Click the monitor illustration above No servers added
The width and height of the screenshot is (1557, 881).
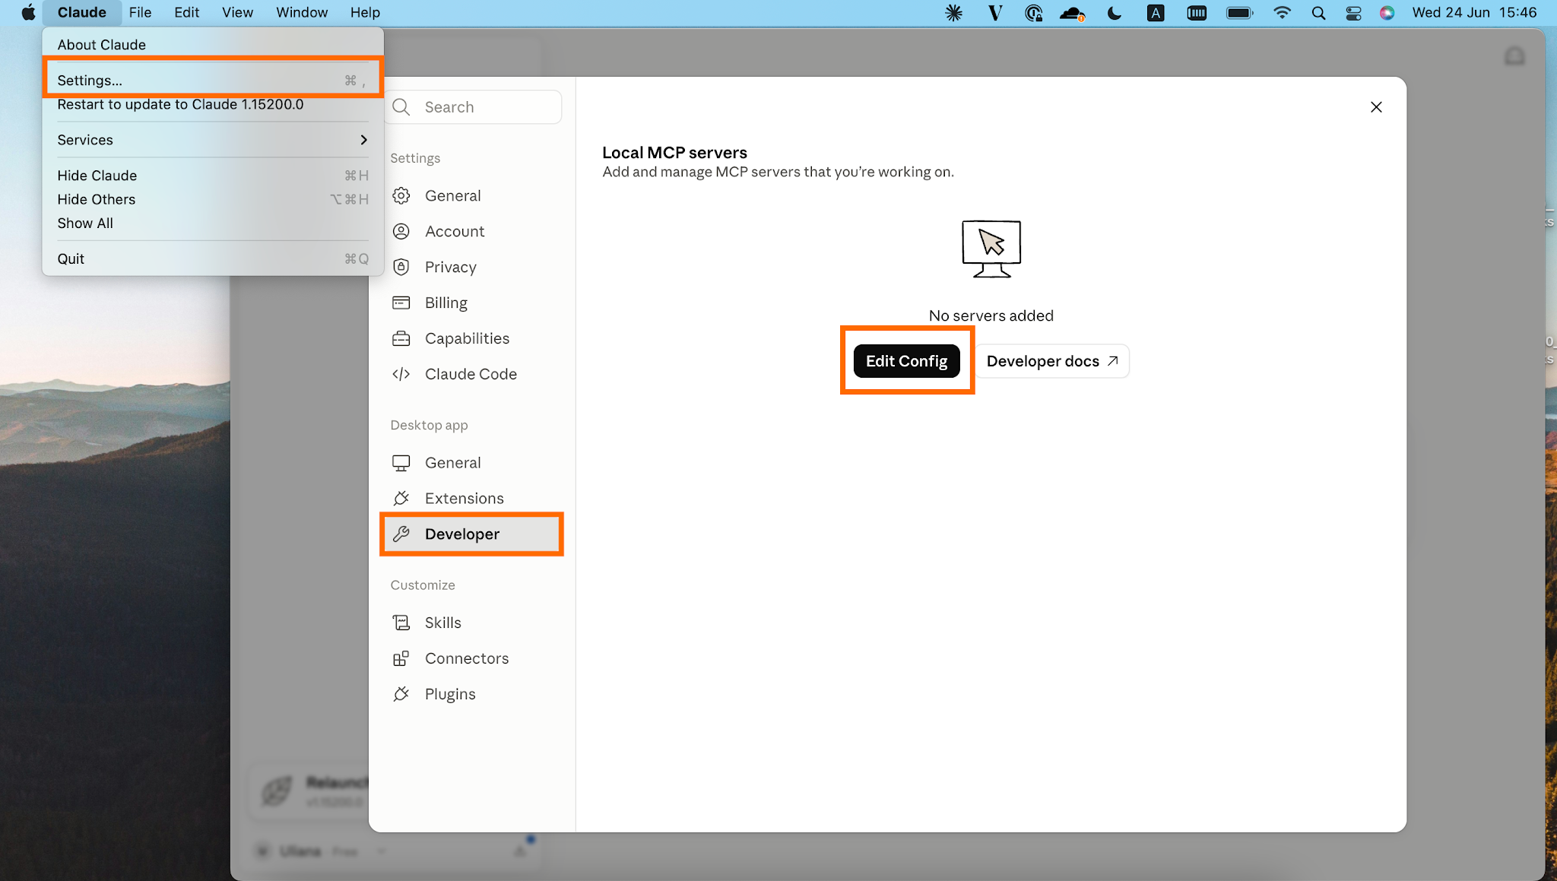tap(991, 249)
